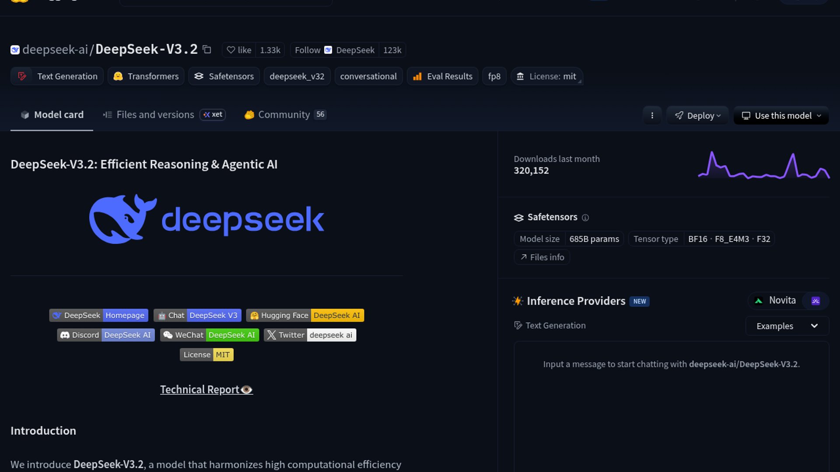Switch to the Files and versions tab
This screenshot has height=472, width=840.
(155, 115)
